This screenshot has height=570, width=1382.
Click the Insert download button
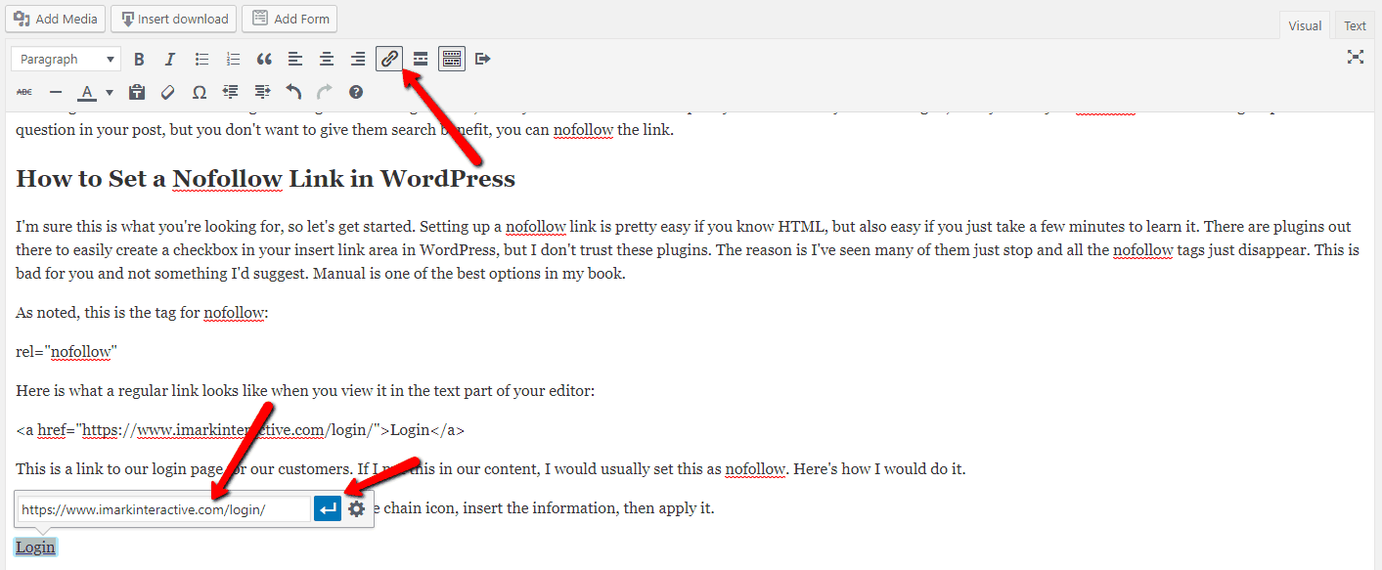[x=173, y=19]
